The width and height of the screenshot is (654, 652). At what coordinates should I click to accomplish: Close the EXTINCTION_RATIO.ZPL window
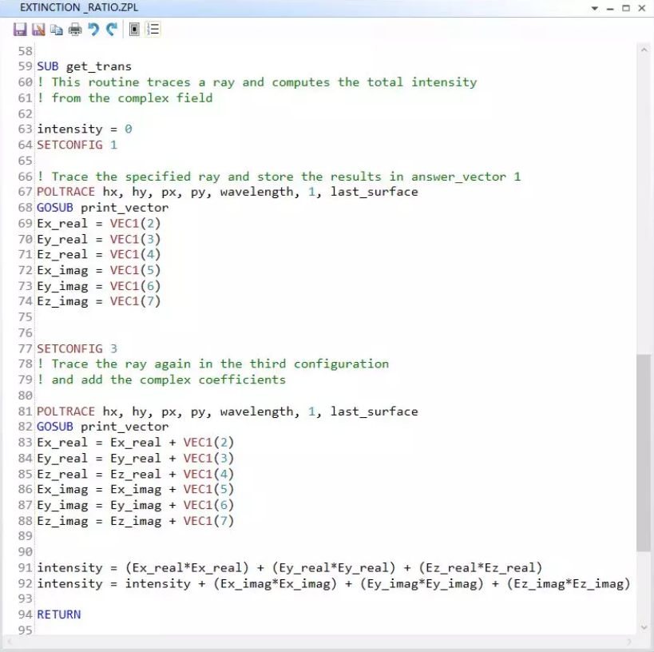[642, 8]
